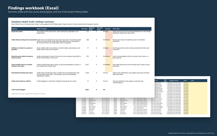Select the 'Status' header in the duplicates sheet

coord(185,81)
